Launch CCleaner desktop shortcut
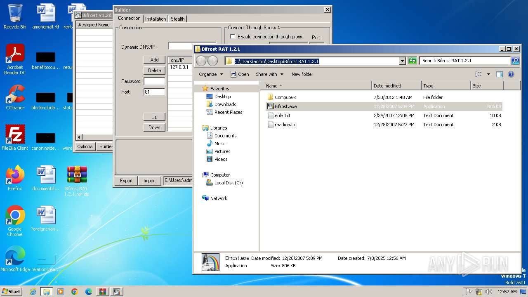Viewport: 528px width, 297px height. tap(15, 97)
